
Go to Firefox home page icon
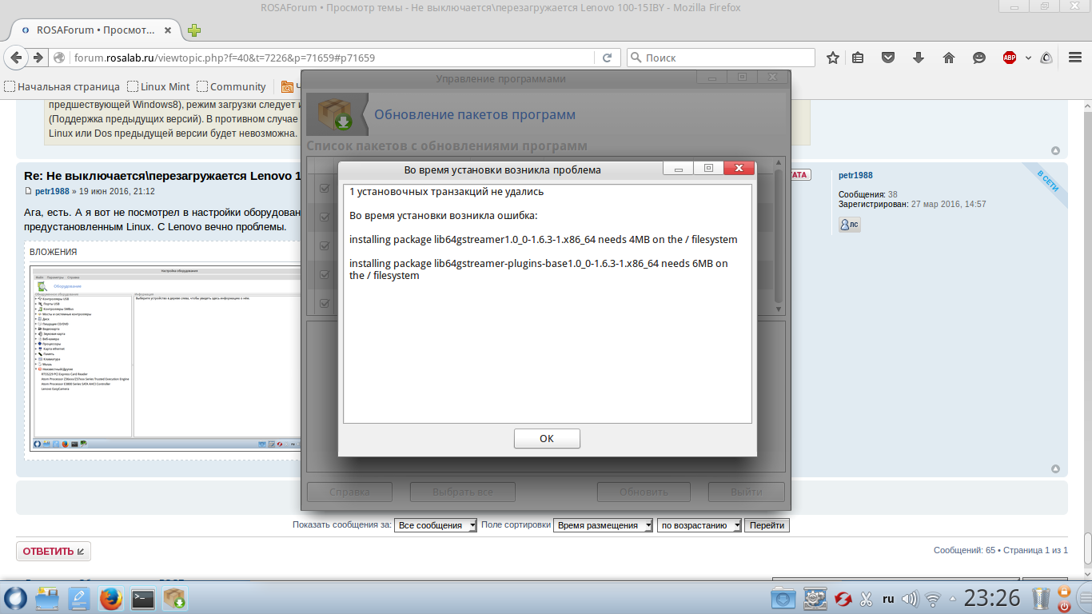point(949,58)
